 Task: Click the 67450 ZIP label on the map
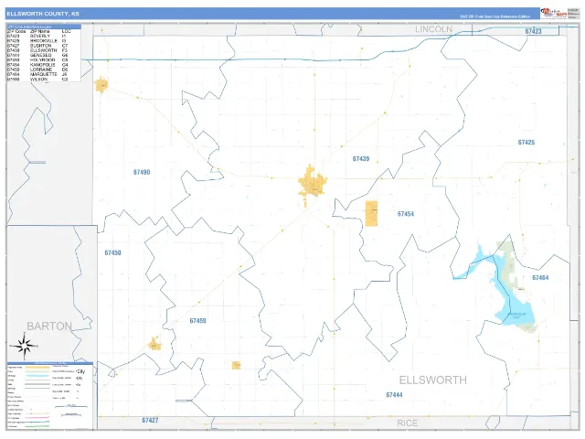coord(112,252)
